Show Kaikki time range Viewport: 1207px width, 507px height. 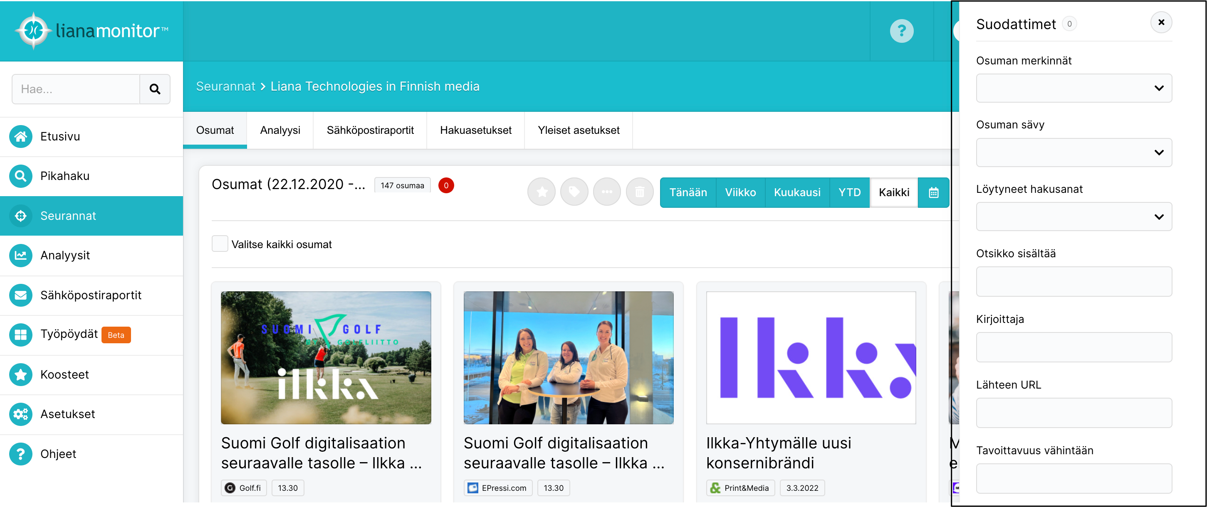894,192
